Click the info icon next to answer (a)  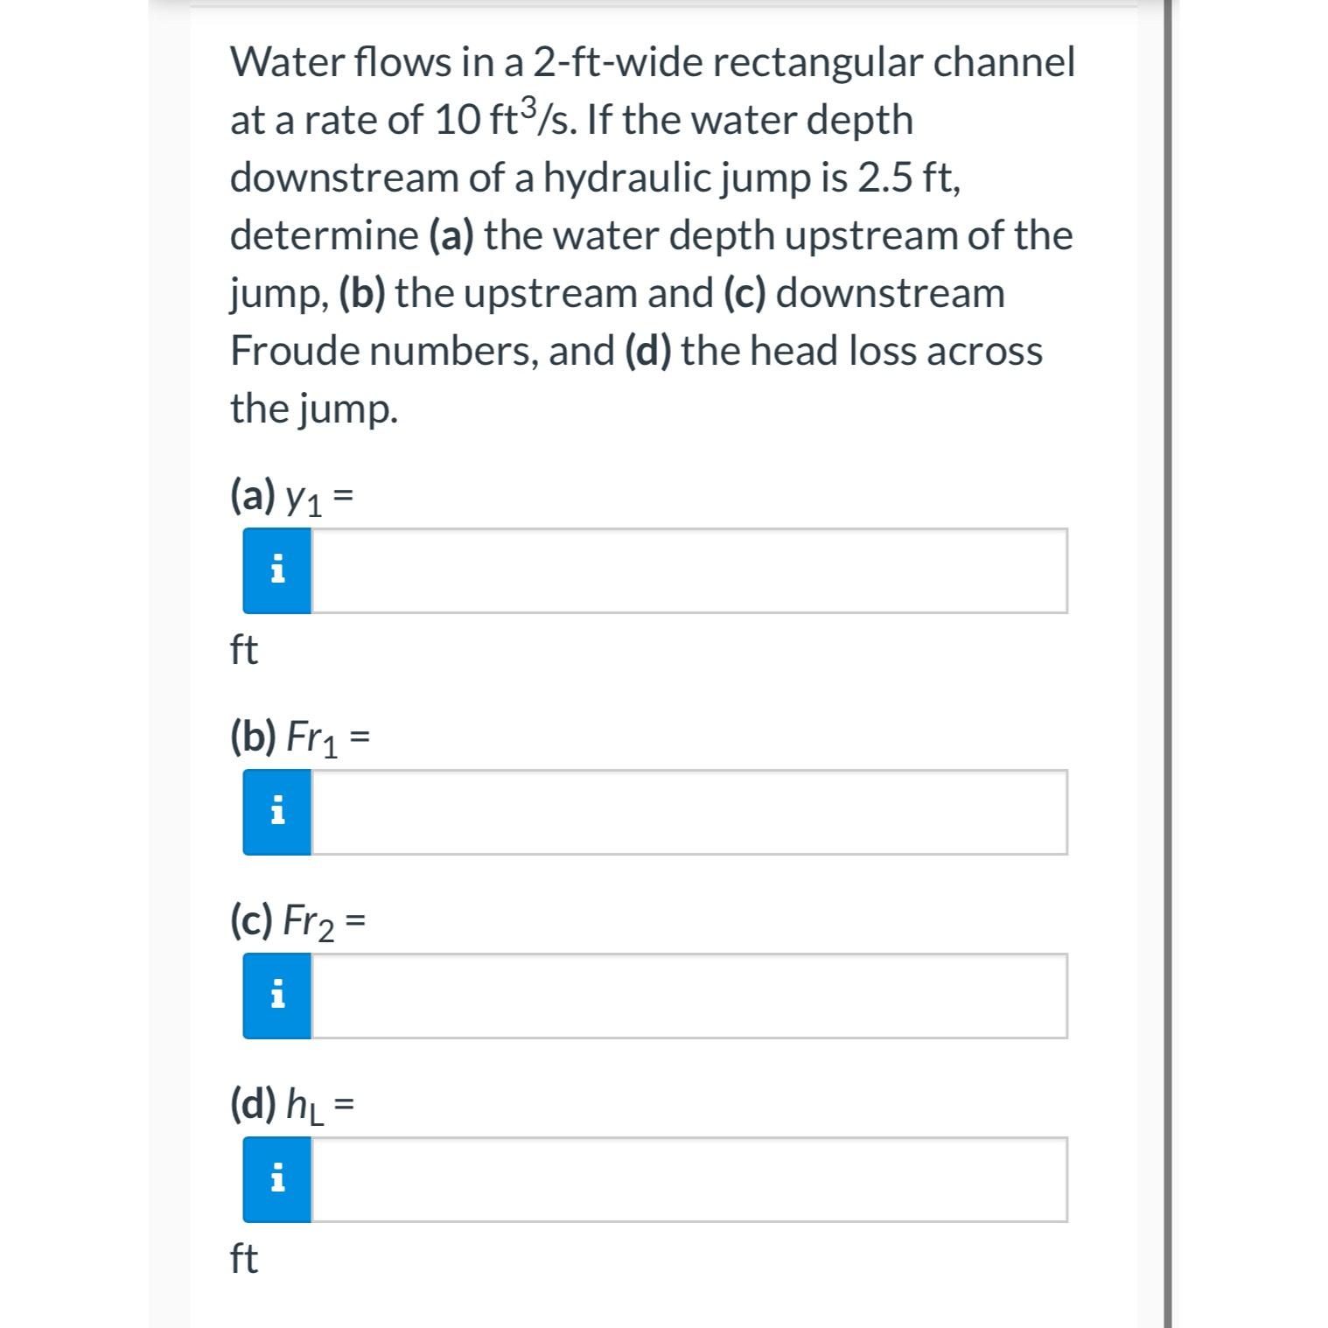[x=276, y=572]
